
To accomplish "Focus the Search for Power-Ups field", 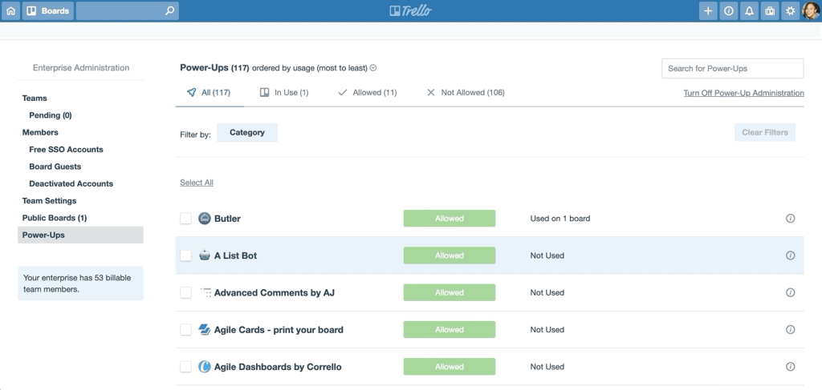I will tap(732, 69).
